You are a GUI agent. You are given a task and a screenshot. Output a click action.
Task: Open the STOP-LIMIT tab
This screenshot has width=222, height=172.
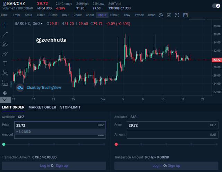(70, 107)
